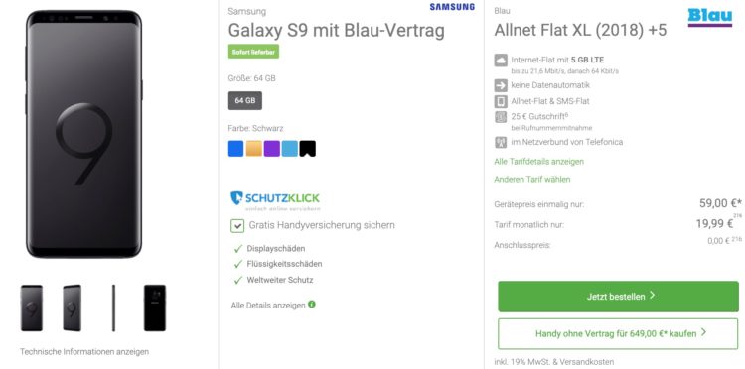Select the phone side profile thumbnail
The height and width of the screenshot is (369, 745).
(113, 307)
